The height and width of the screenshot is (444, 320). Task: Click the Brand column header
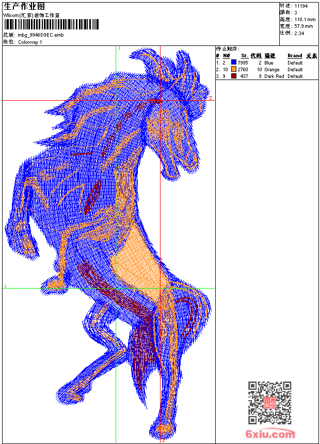pyautogui.click(x=295, y=56)
